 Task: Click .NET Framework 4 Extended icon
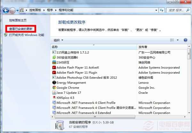click(x=54, y=113)
